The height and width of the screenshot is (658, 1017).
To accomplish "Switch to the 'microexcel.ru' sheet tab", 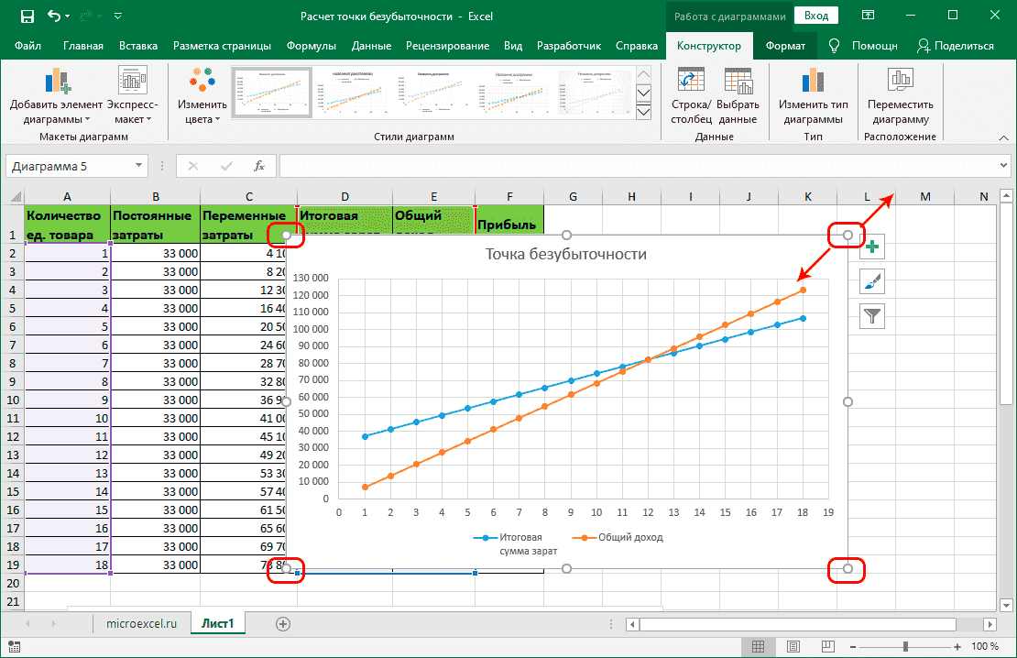I will pyautogui.click(x=141, y=622).
